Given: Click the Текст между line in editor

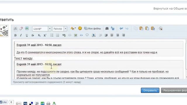Looking at the screenshot, I should tap(24, 58).
